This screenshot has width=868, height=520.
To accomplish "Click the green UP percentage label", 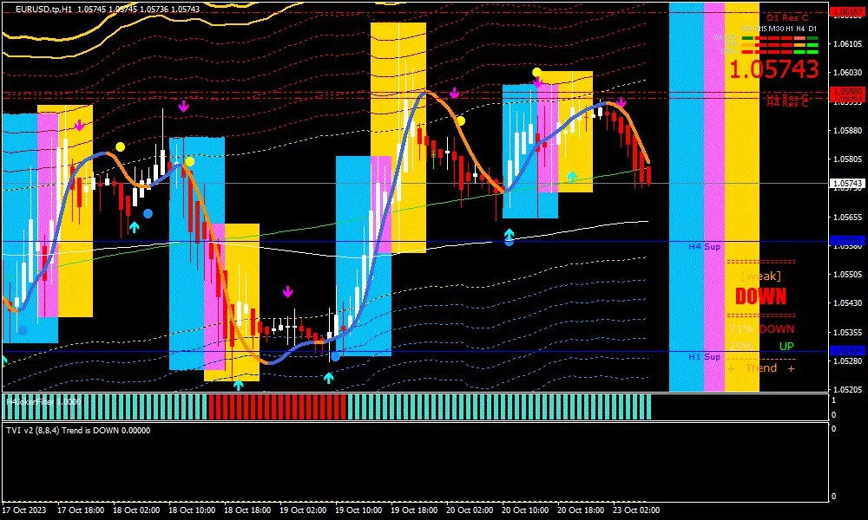I will pyautogui.click(x=786, y=347).
